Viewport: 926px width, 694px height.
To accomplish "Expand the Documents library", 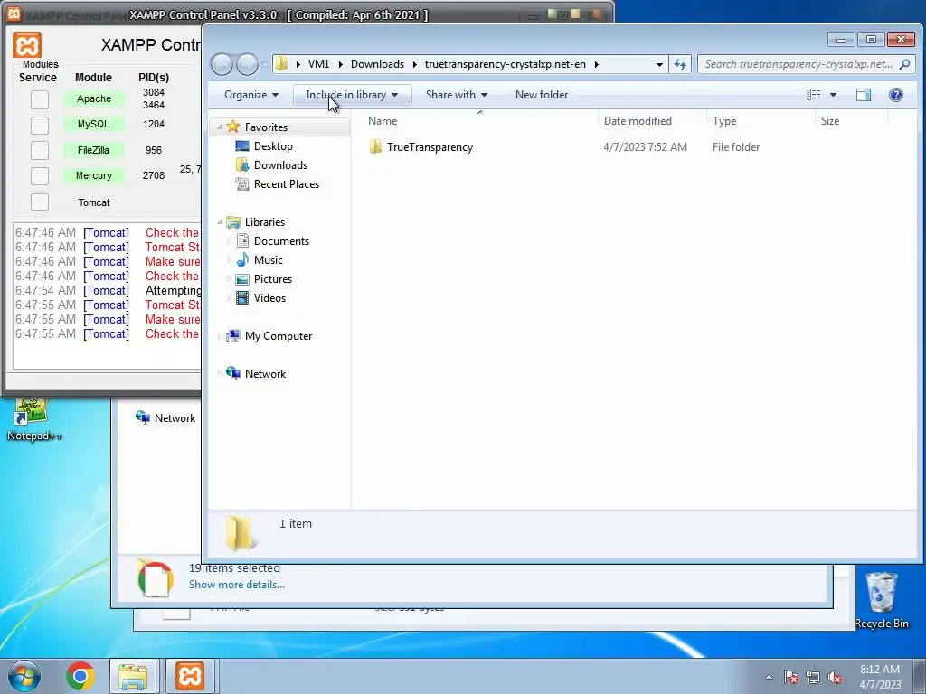I will (229, 240).
